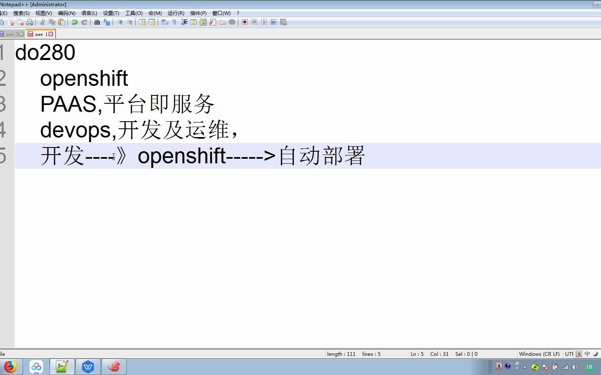Click 'devops,开发及运维' on line 4
This screenshot has height=375, width=601.
tap(134, 130)
